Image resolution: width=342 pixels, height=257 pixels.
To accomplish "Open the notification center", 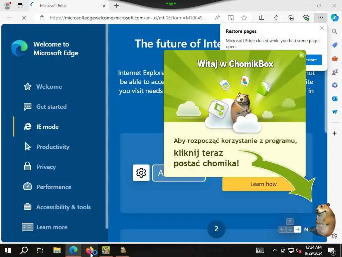I will click(332, 250).
